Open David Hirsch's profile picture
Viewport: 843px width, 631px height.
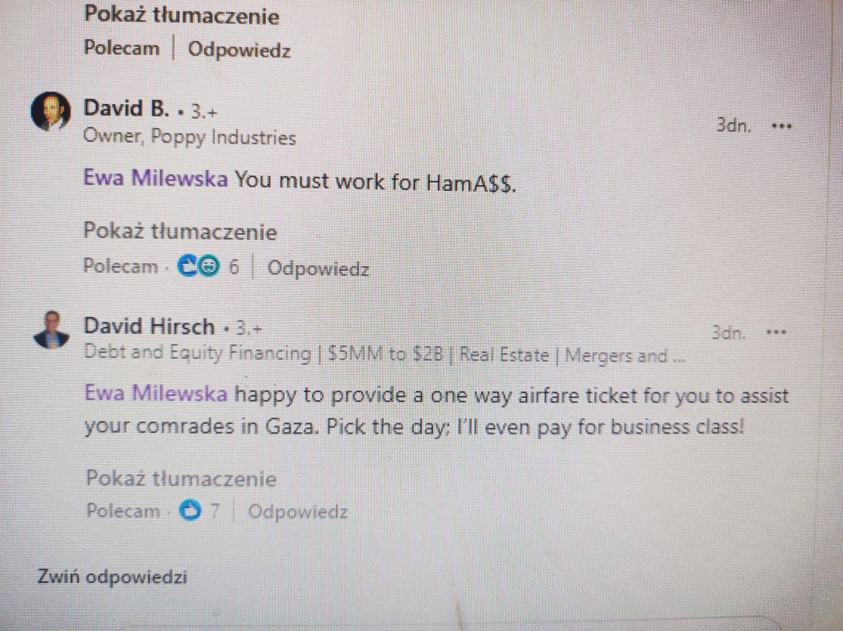(x=51, y=330)
